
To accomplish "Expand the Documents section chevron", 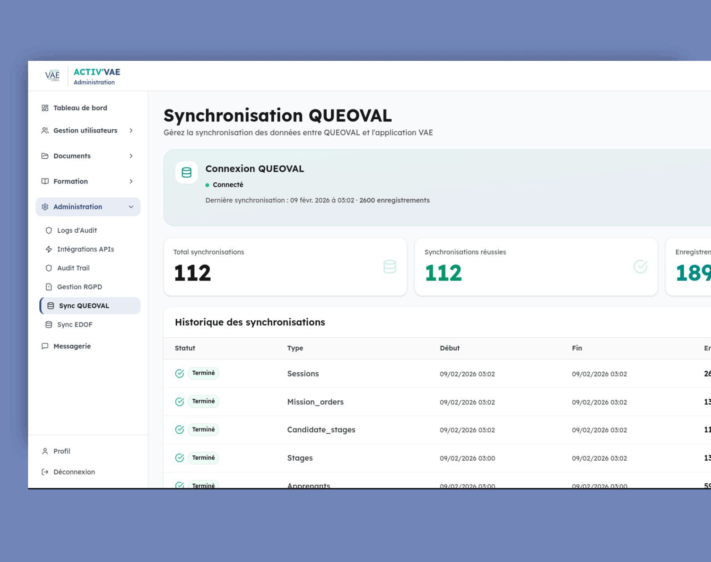I will pos(131,156).
